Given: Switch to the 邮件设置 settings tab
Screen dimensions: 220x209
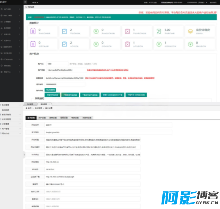Looking at the screenshot, I should 53,118.
